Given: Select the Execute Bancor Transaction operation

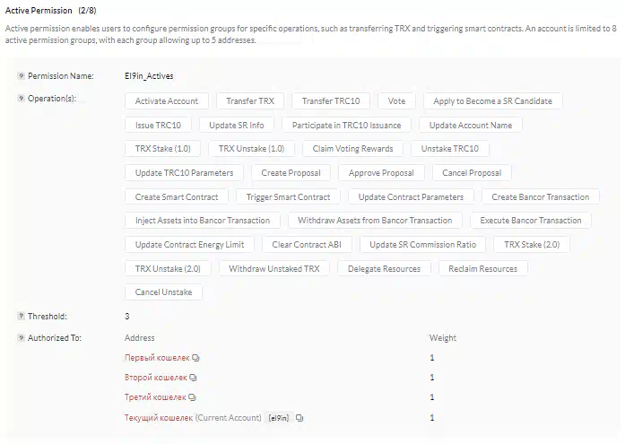Looking at the screenshot, I should 531,221.
